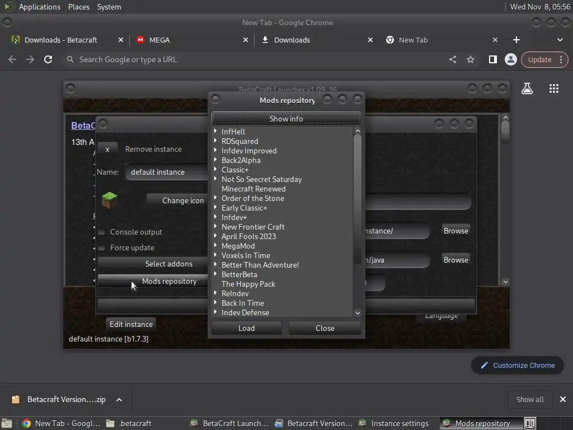Open the Chrome tab search dropdown arrow

coord(560,40)
